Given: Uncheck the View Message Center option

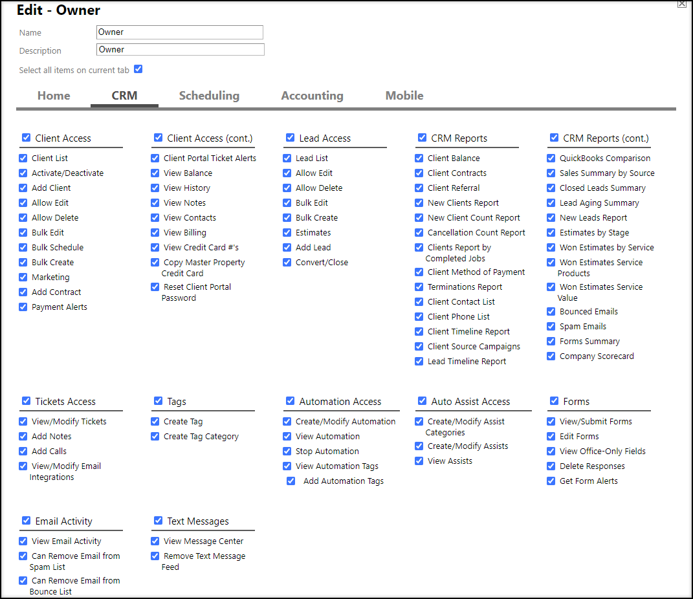Looking at the screenshot, I should [155, 541].
